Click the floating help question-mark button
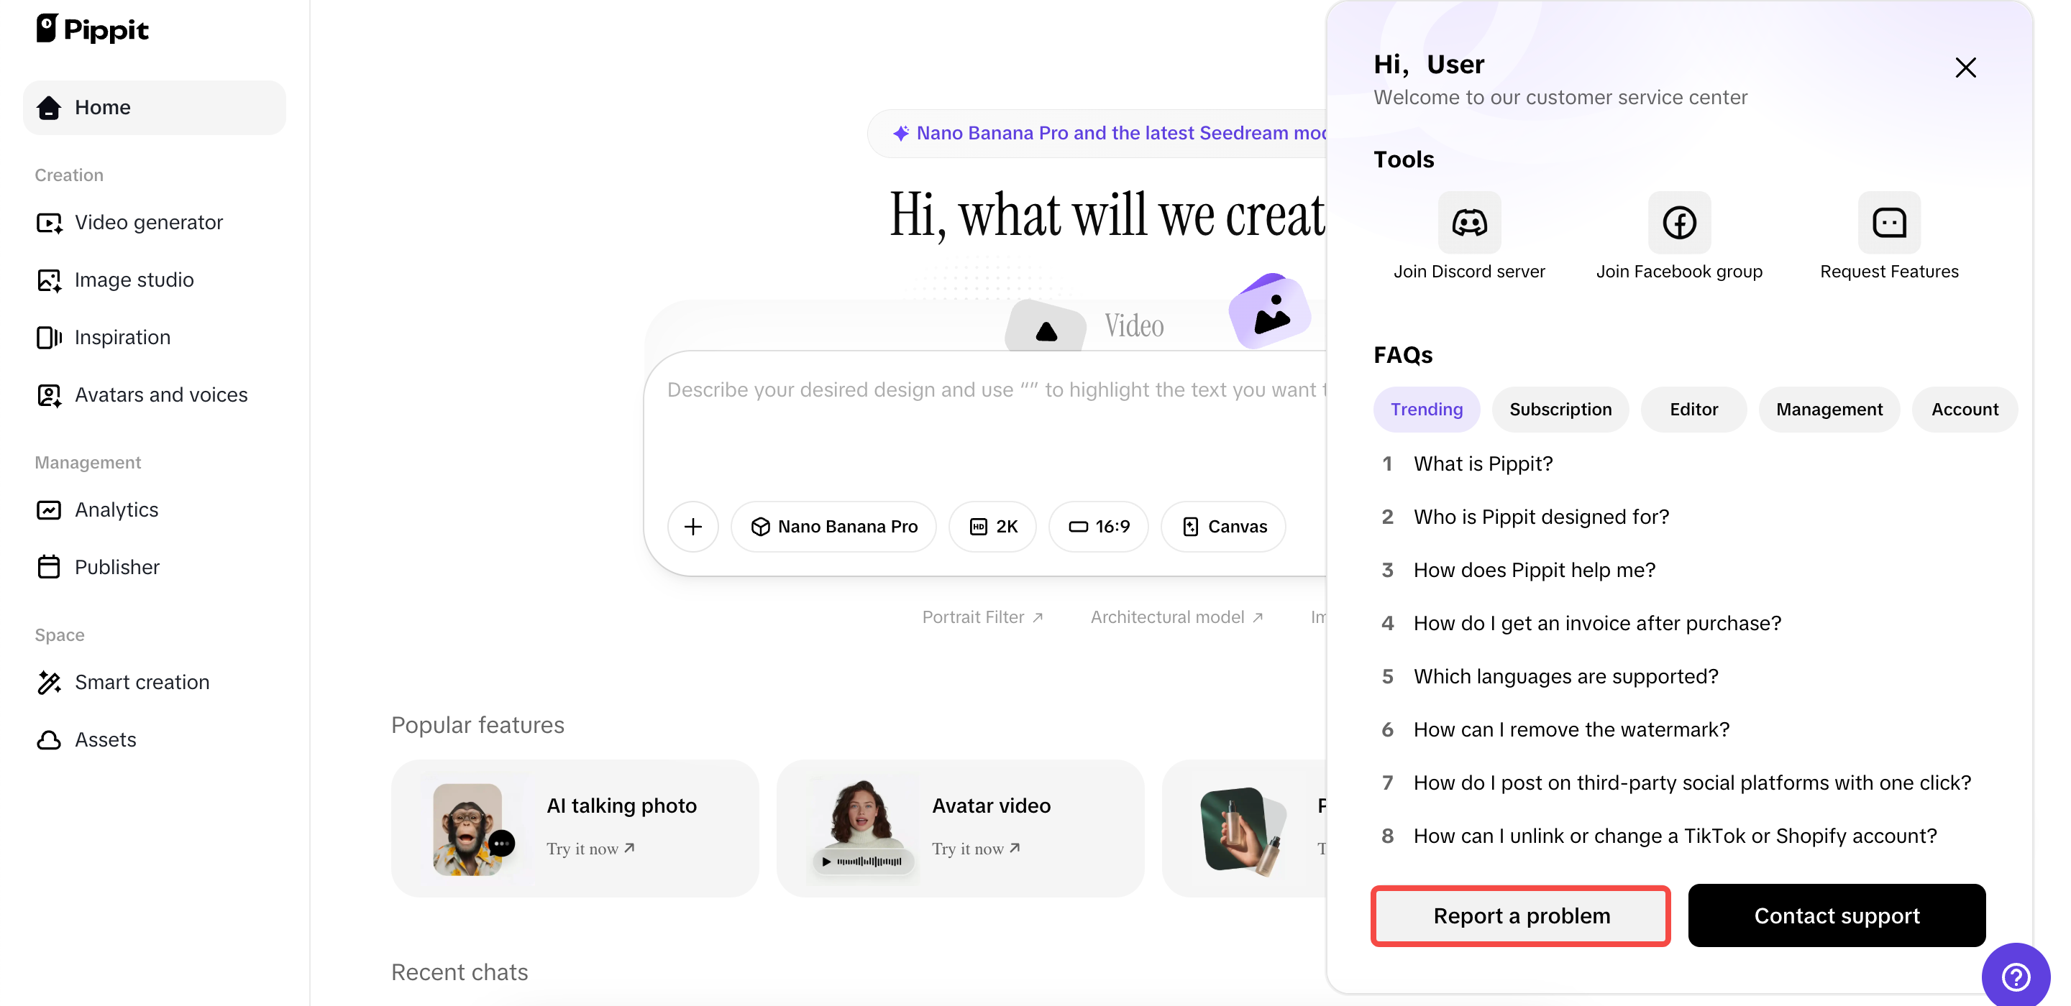The image size is (2071, 1006). [x=2016, y=977]
